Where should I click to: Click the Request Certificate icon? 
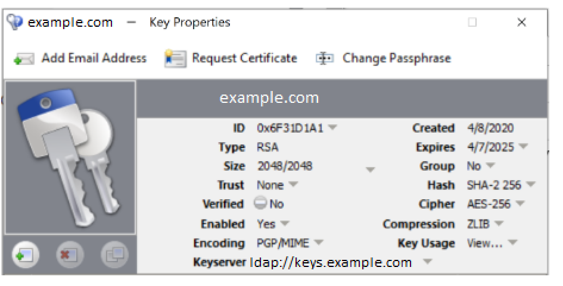[175, 58]
